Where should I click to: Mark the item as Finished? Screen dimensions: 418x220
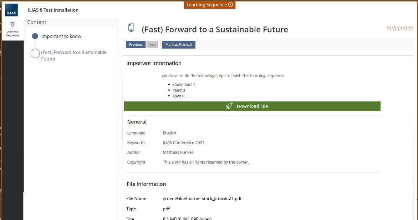pos(178,45)
